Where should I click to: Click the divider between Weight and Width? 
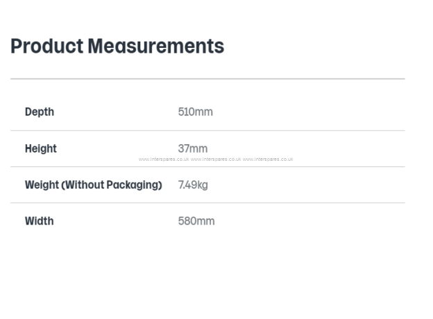pyautogui.click(x=207, y=202)
